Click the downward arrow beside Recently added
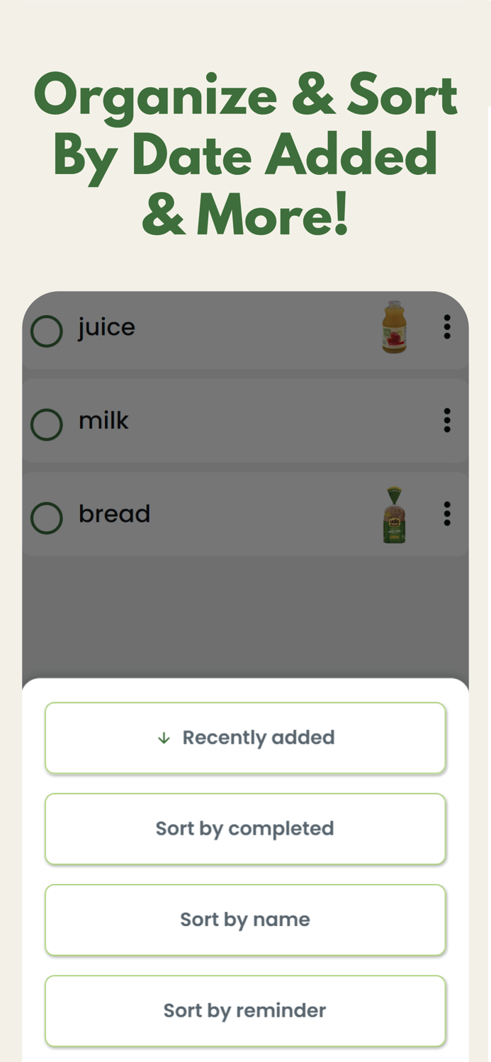This screenshot has height=1062, width=491. pos(164,737)
